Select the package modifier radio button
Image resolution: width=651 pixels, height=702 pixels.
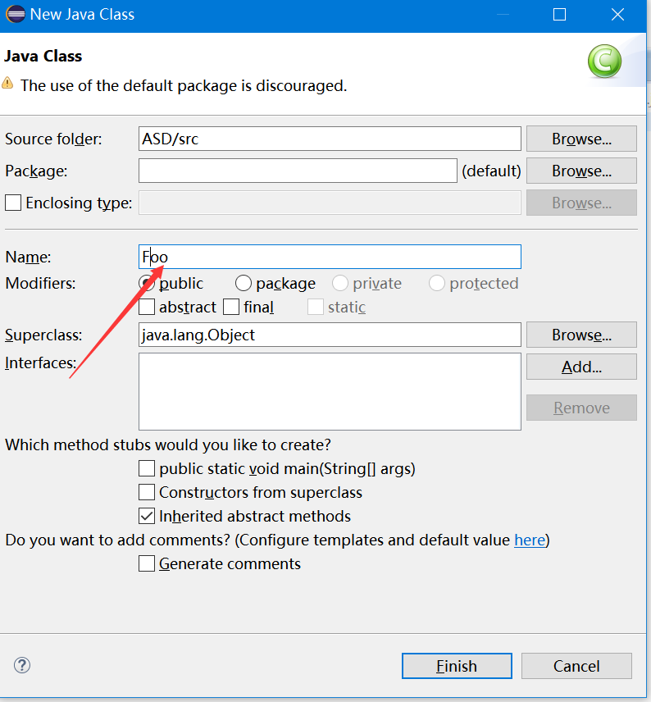(244, 284)
